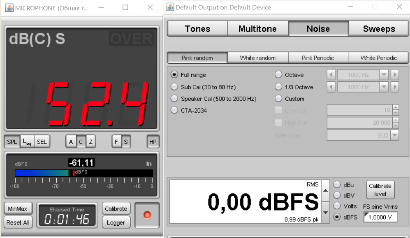Switch to the Sweeps tab
This screenshot has height=238, width=410.
379,29
